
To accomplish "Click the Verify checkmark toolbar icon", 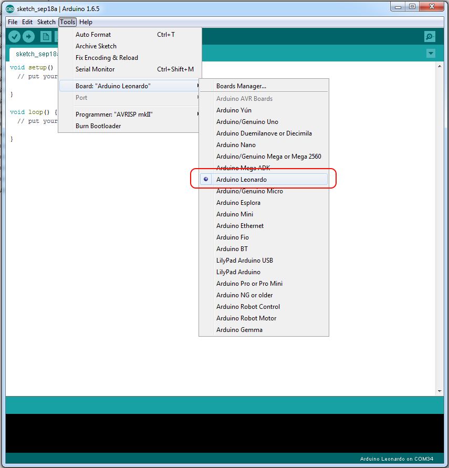I will 14,37.
